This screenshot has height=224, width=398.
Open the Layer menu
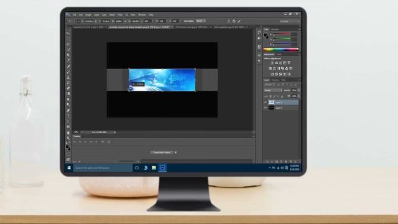[96, 15]
